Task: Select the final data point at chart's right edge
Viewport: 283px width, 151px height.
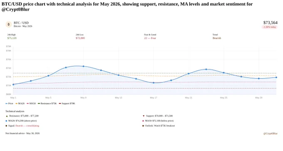Action: (276, 77)
